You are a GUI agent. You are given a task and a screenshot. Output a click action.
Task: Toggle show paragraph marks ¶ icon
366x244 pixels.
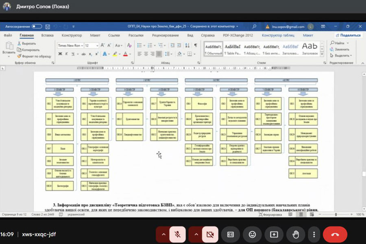[196, 45]
